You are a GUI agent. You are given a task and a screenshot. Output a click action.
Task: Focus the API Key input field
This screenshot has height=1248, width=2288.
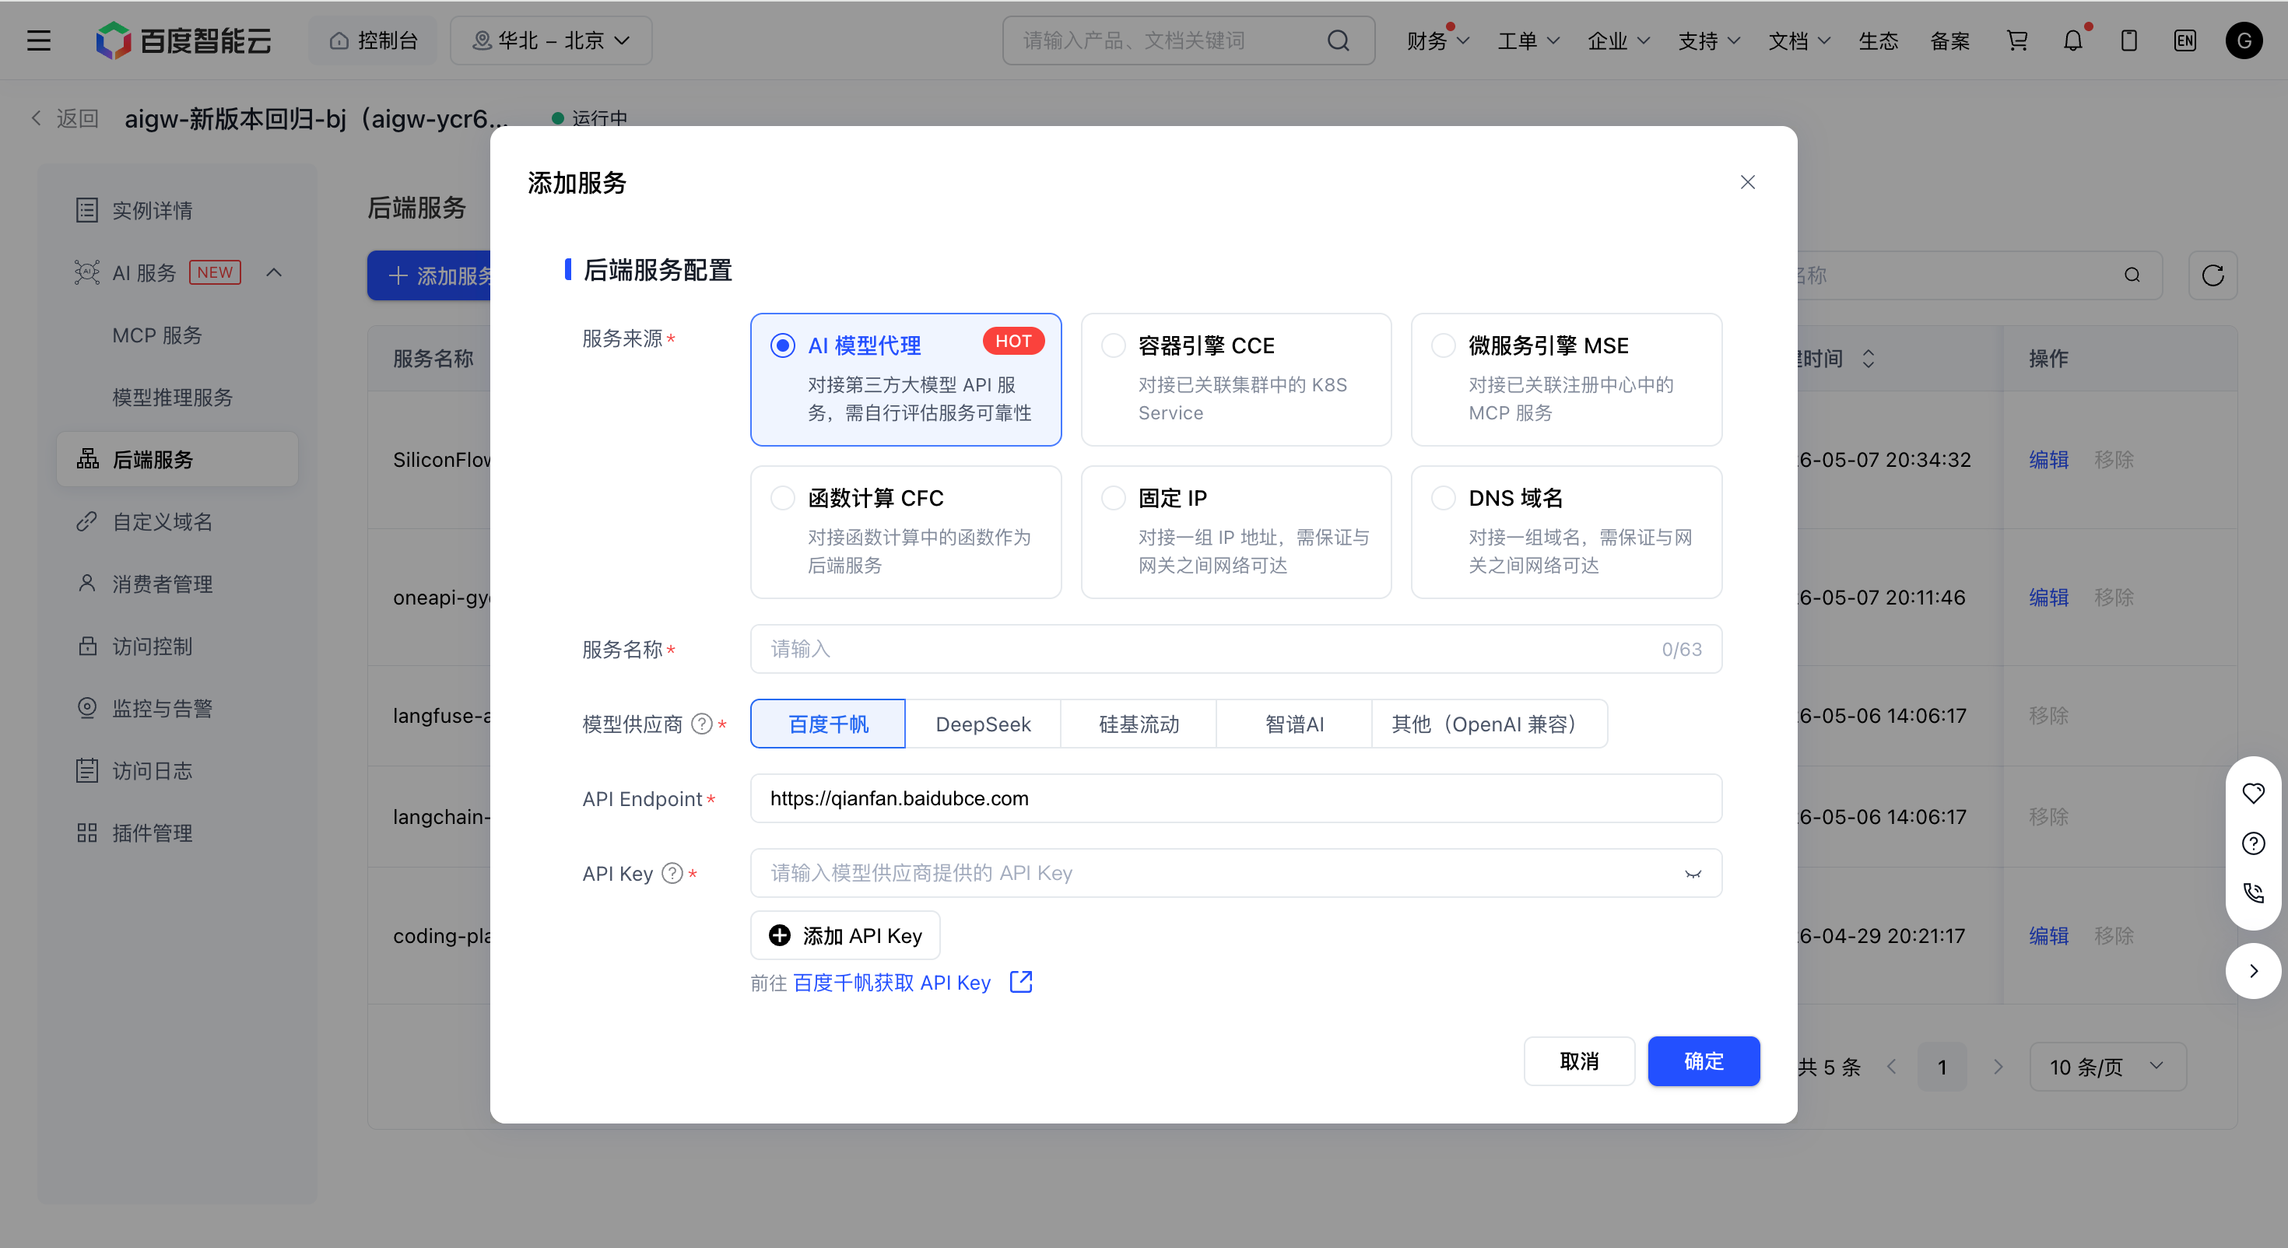point(1236,873)
